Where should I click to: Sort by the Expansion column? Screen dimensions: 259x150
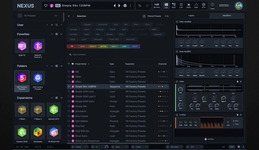(x=130, y=64)
